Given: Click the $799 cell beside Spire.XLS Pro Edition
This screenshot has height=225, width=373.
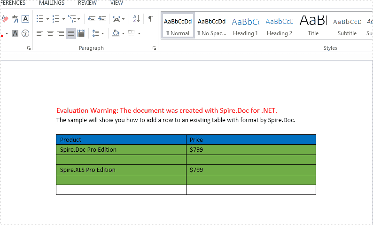Looking at the screenshot, I should coord(251,170).
